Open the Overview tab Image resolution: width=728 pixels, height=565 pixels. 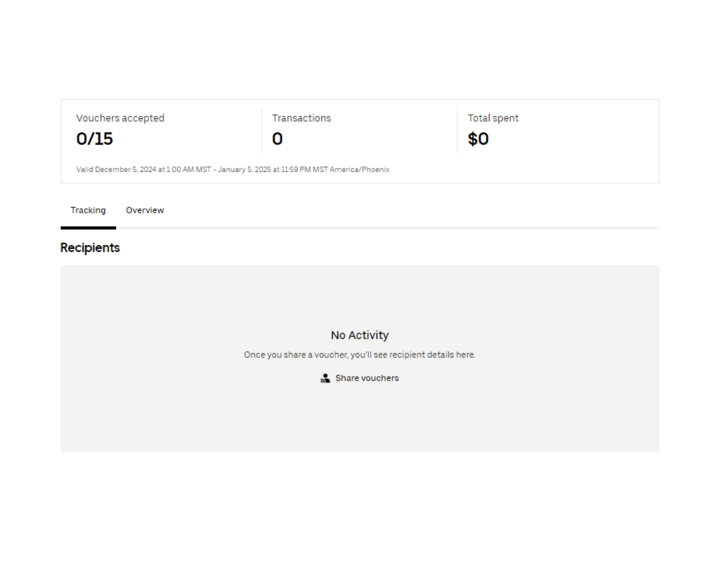pyautogui.click(x=145, y=210)
